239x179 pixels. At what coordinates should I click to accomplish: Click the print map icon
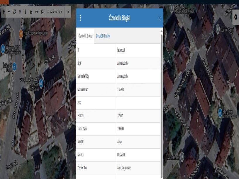click(42, 12)
